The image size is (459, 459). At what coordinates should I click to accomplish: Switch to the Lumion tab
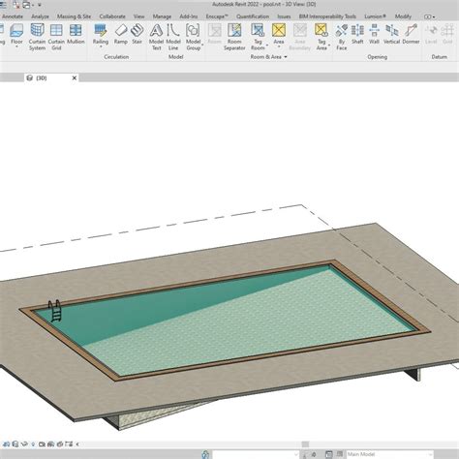point(375,16)
